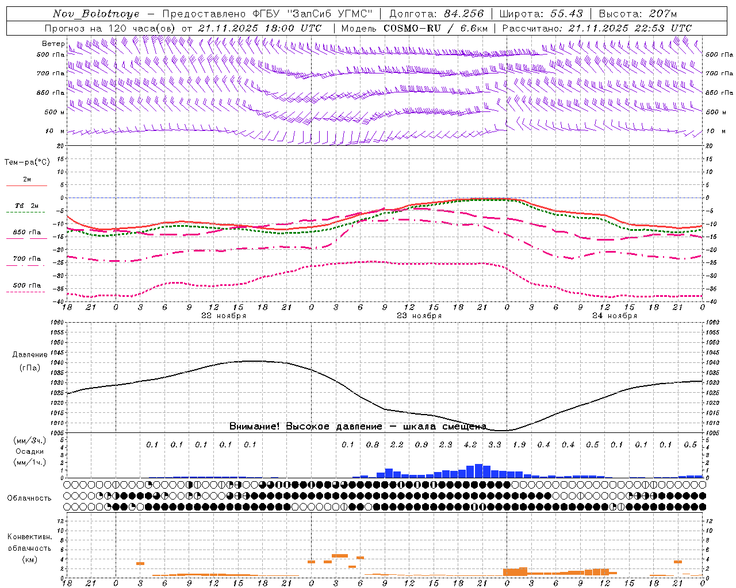Click the forecast start time 21.11.2025 18:00 UTC
This screenshot has height=588, width=736.
point(260,28)
